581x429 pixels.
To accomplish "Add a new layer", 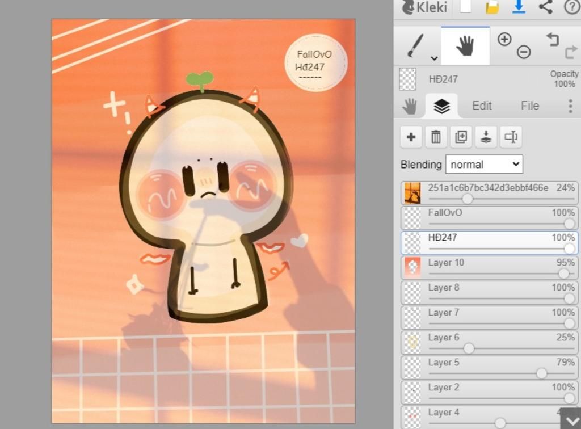I will 411,137.
